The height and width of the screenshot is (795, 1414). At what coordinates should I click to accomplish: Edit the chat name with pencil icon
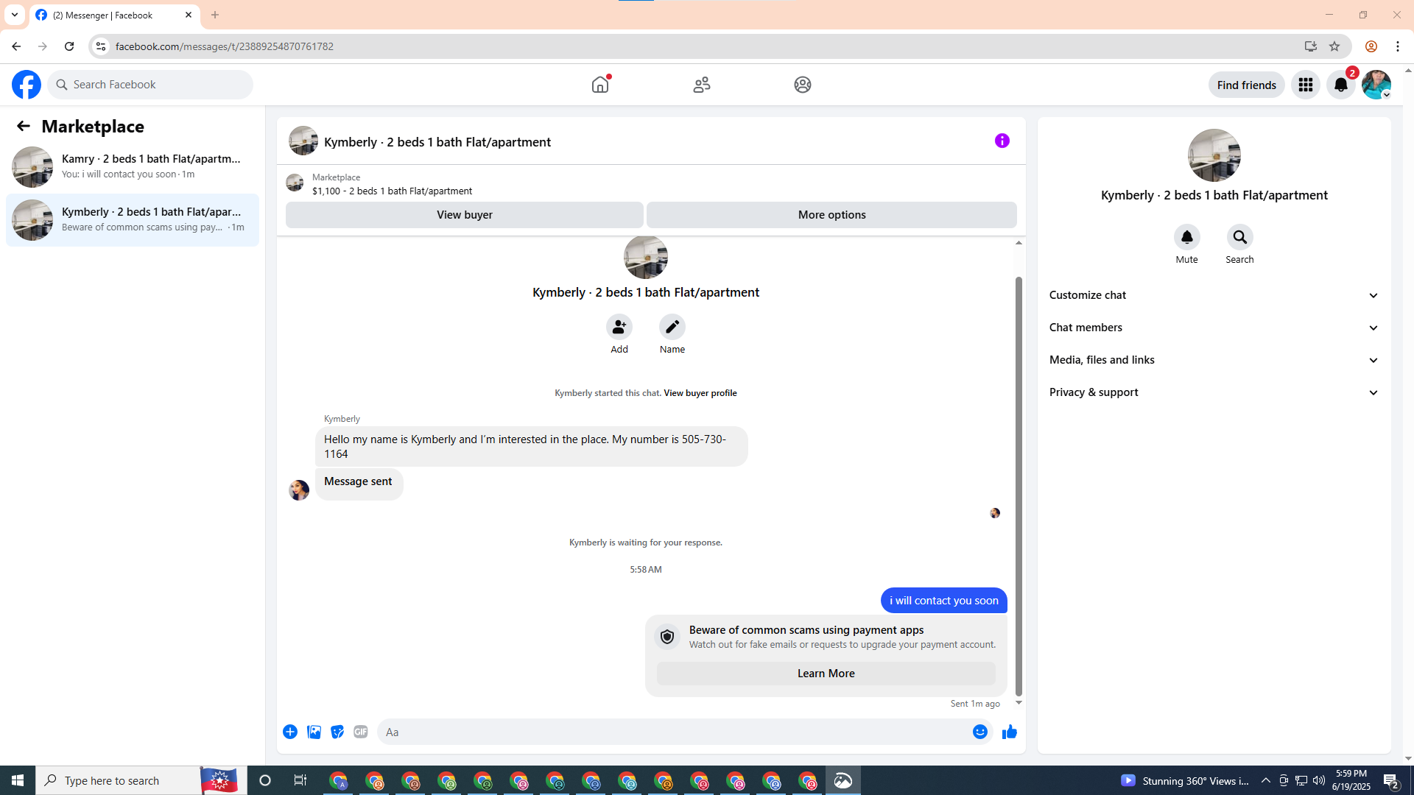[x=672, y=327]
